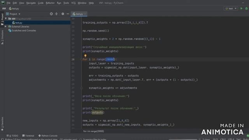Open the View menu
The height and width of the screenshot is (140, 249).
(22, 3)
